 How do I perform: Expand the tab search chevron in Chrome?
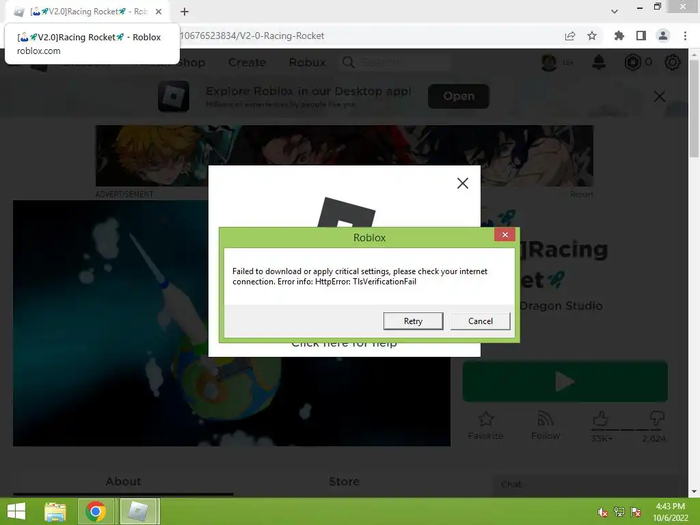tap(615, 12)
